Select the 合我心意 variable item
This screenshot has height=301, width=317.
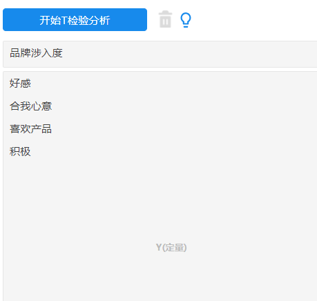30,106
